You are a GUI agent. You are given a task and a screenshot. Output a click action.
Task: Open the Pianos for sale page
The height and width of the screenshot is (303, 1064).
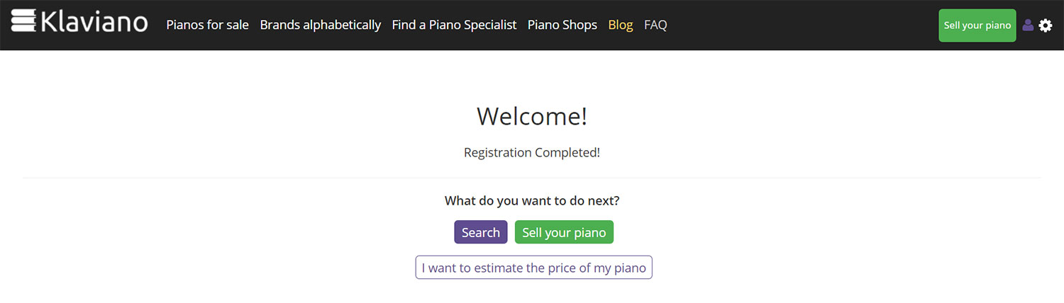(207, 25)
